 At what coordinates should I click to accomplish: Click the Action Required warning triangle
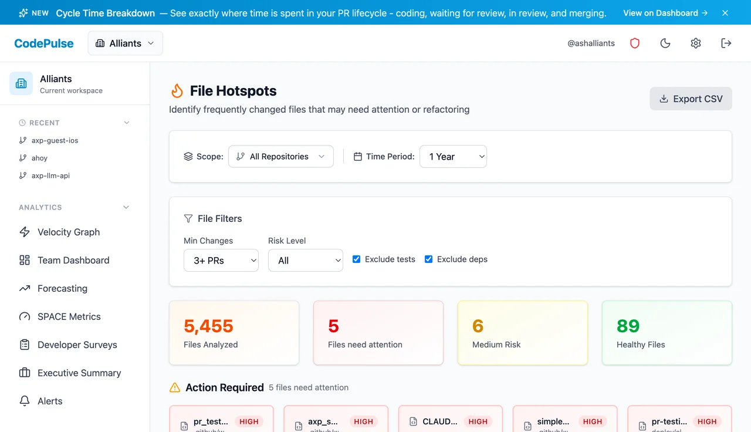pyautogui.click(x=175, y=387)
